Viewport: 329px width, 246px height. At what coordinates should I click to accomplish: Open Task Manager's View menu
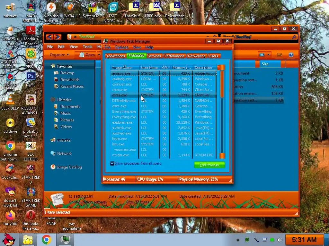(x=137, y=47)
